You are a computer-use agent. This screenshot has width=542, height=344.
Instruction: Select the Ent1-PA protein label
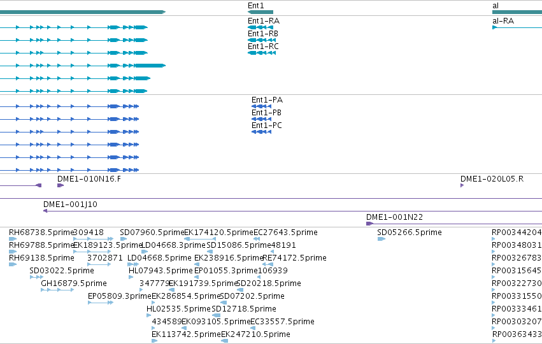click(x=267, y=100)
